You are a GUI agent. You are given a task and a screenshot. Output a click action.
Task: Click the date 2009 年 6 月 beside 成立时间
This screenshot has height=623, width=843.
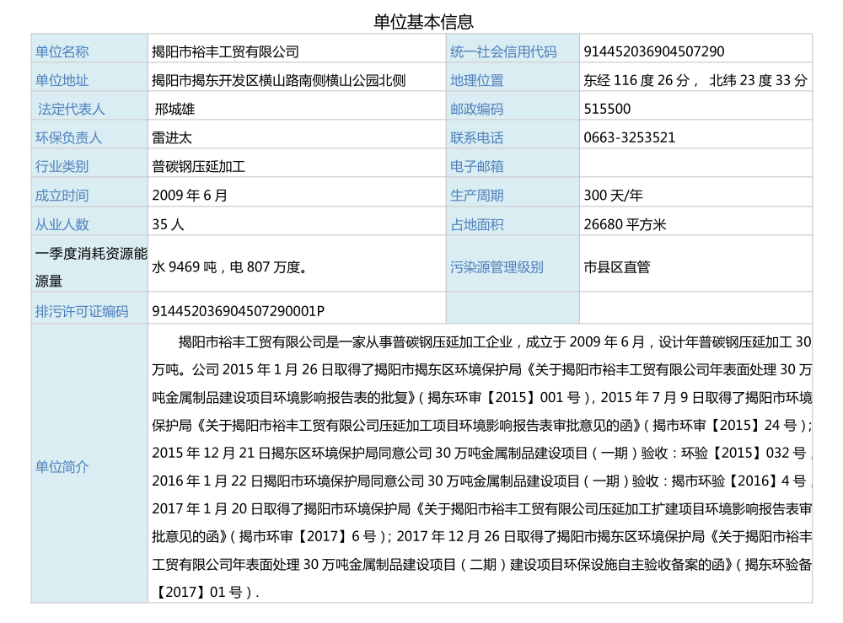[x=189, y=196]
